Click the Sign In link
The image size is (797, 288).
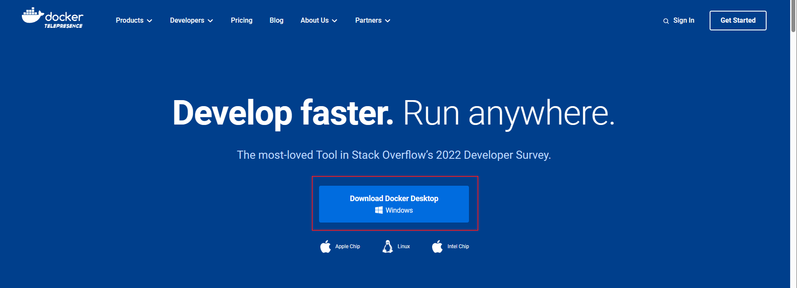(x=684, y=21)
